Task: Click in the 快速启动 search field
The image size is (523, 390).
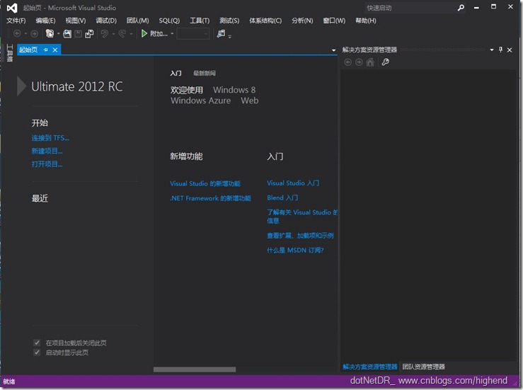Action: (x=410, y=8)
